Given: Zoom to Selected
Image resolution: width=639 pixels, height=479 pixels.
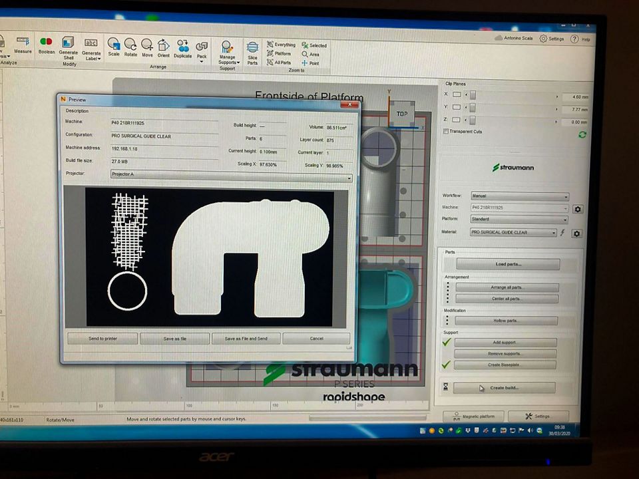Looking at the screenshot, I should pos(314,45).
